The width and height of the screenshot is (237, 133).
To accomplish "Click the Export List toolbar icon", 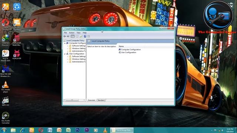I will [81, 36].
